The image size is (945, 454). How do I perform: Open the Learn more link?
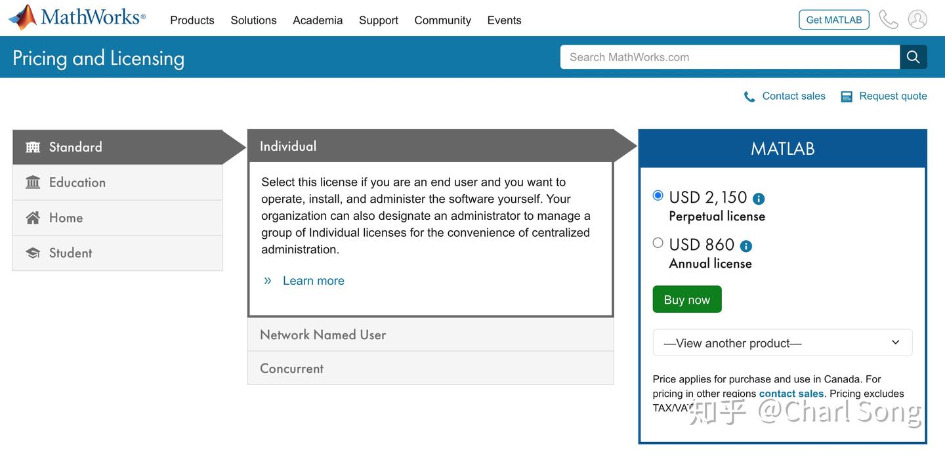pos(313,281)
